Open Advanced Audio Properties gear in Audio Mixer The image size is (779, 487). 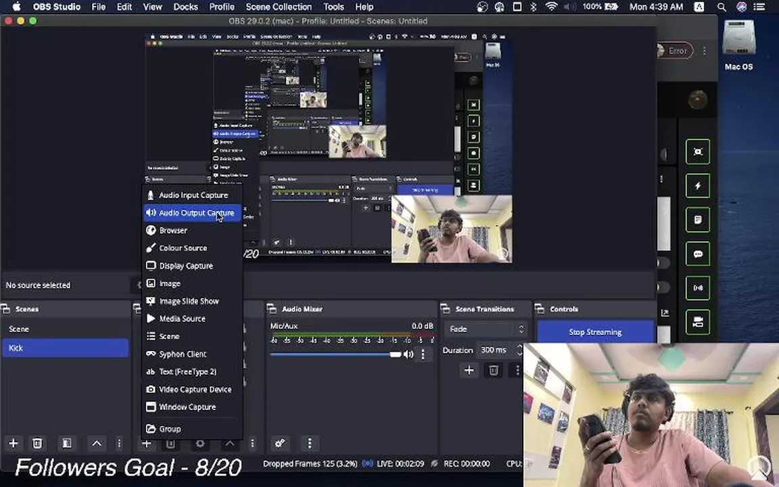tap(280, 443)
